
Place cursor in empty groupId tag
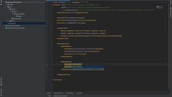coord(73,64)
